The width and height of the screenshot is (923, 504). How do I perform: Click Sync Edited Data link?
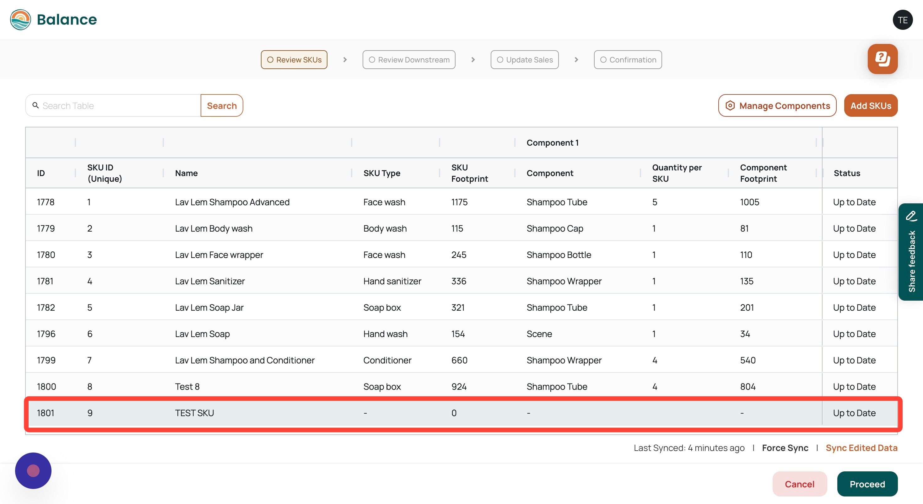(861, 448)
